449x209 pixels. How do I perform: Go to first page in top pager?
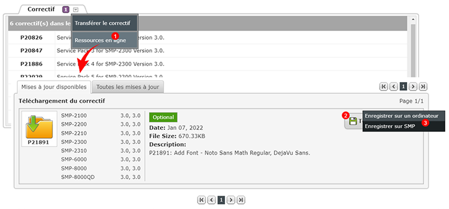point(384,87)
